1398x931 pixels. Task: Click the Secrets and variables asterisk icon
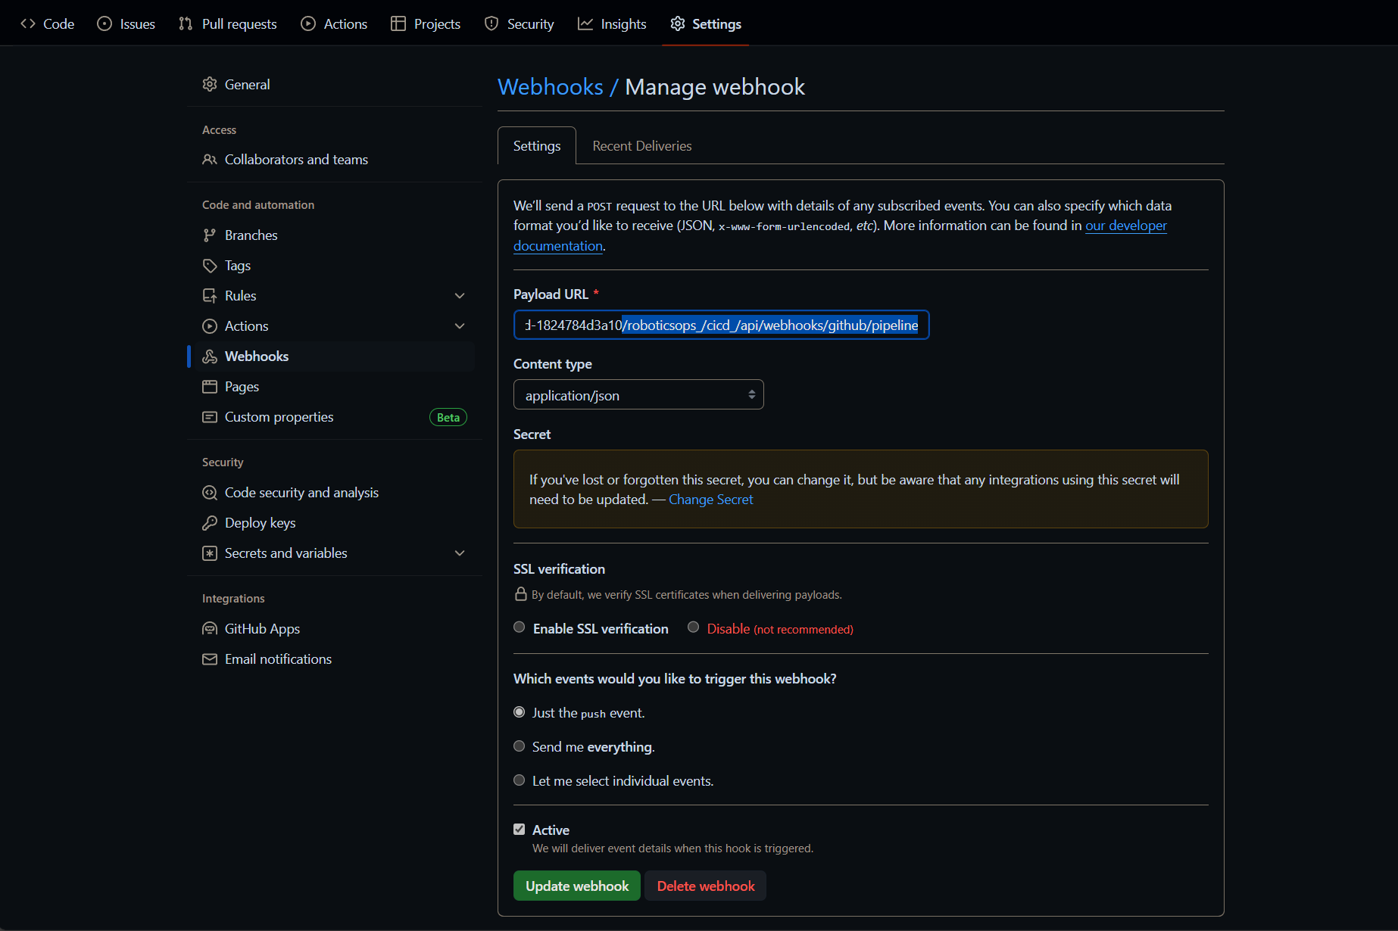point(210,553)
